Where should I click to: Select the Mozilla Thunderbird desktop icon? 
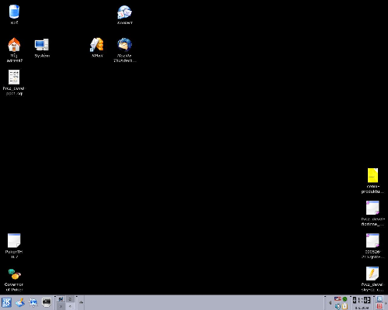pos(125,50)
